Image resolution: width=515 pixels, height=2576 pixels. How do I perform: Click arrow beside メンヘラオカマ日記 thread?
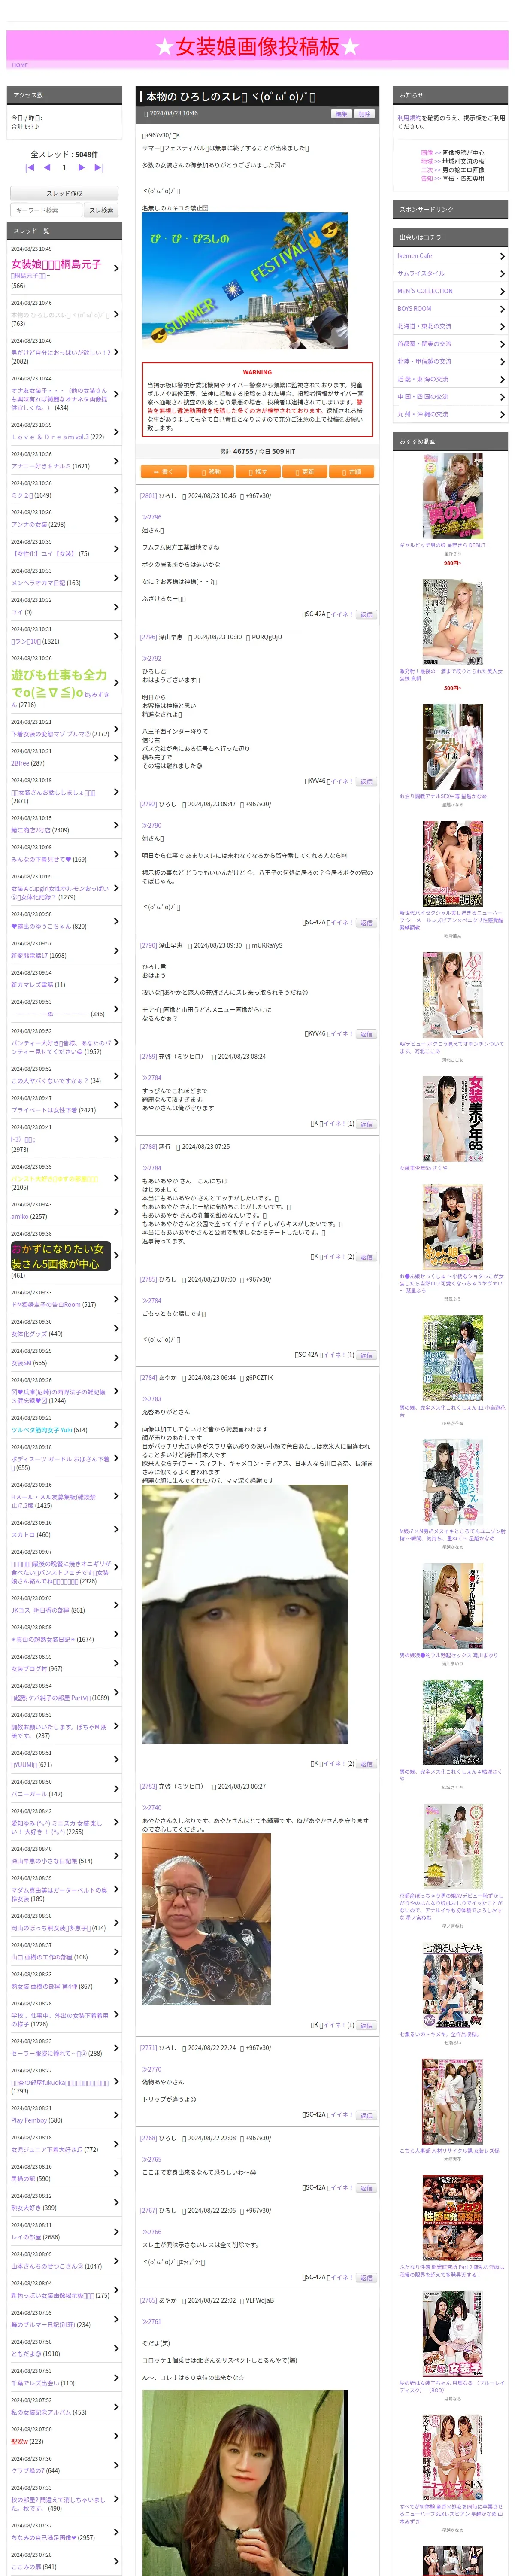[116, 577]
